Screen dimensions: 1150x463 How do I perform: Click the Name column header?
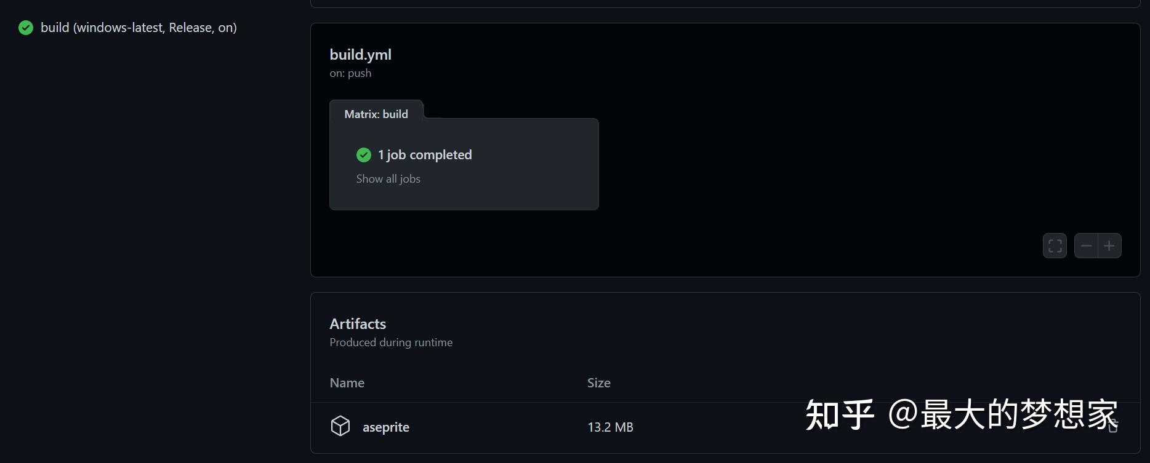coord(347,383)
